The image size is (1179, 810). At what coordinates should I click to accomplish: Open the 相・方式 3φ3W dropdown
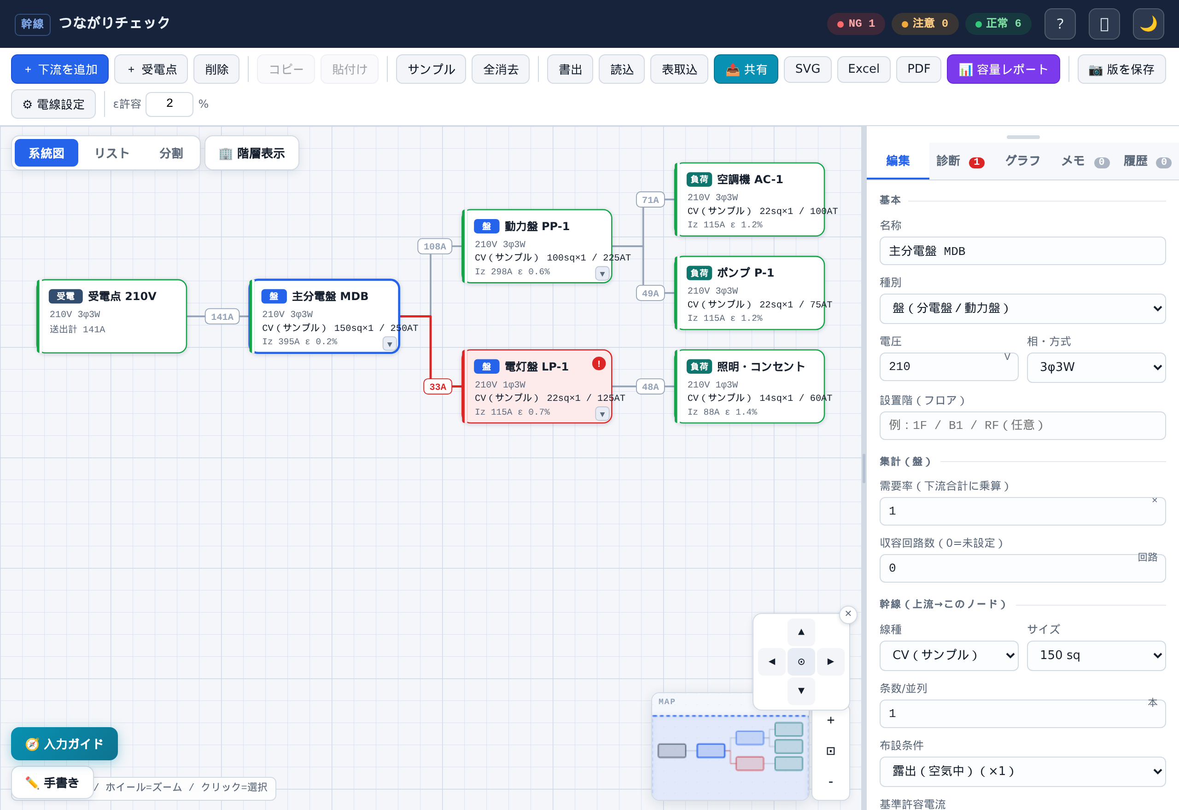coord(1096,367)
